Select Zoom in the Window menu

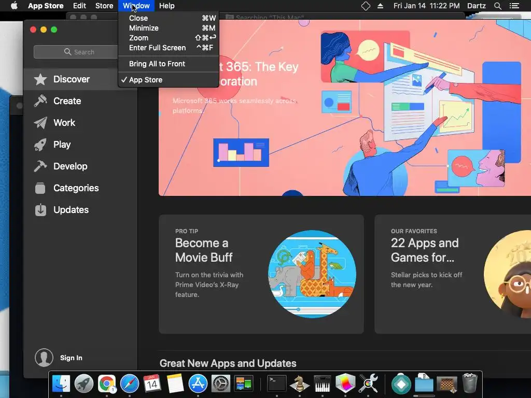point(169,38)
